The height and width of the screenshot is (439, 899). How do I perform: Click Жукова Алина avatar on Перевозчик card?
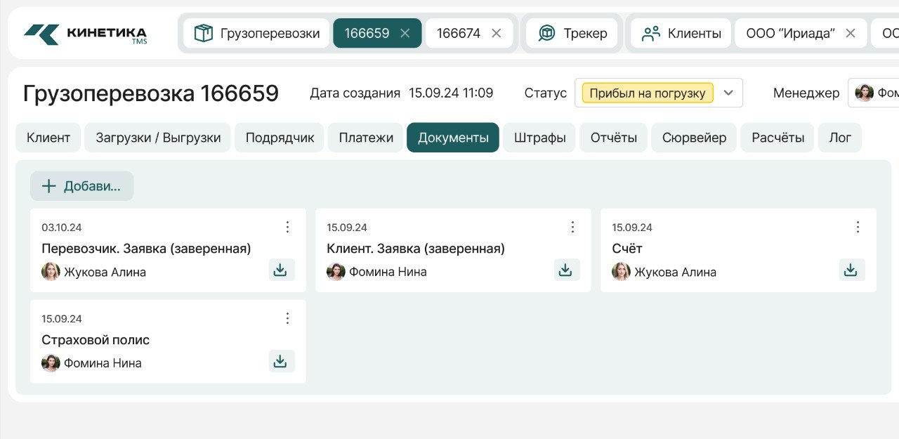51,272
